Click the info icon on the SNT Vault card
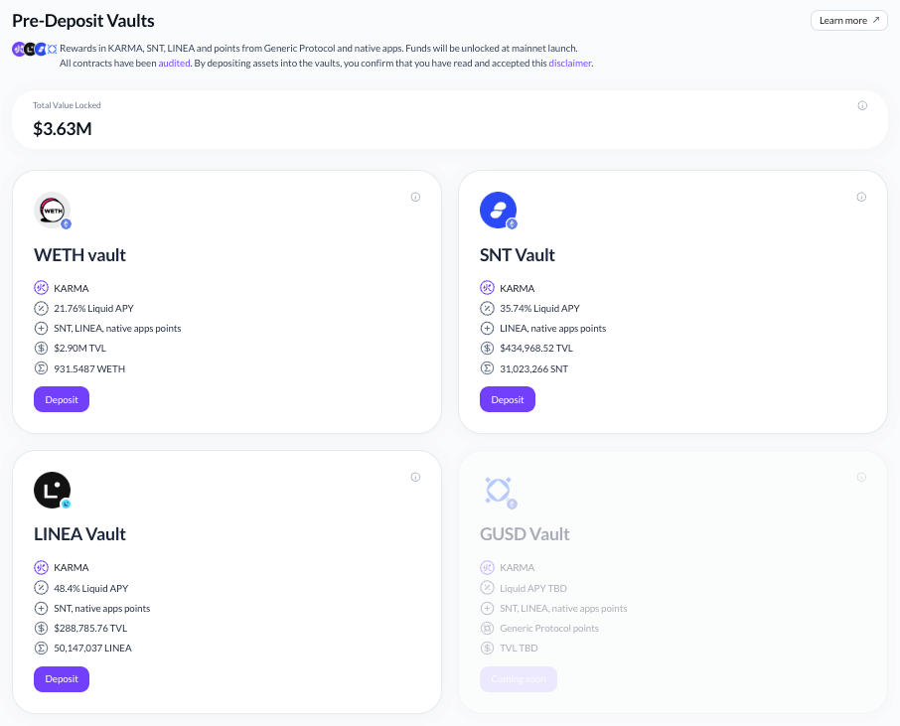Screen dimensions: 900x726 [861, 197]
